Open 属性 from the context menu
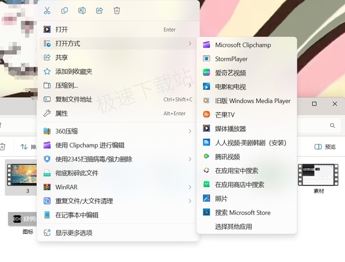Viewport: 345px width, 262px height. (x=118, y=113)
